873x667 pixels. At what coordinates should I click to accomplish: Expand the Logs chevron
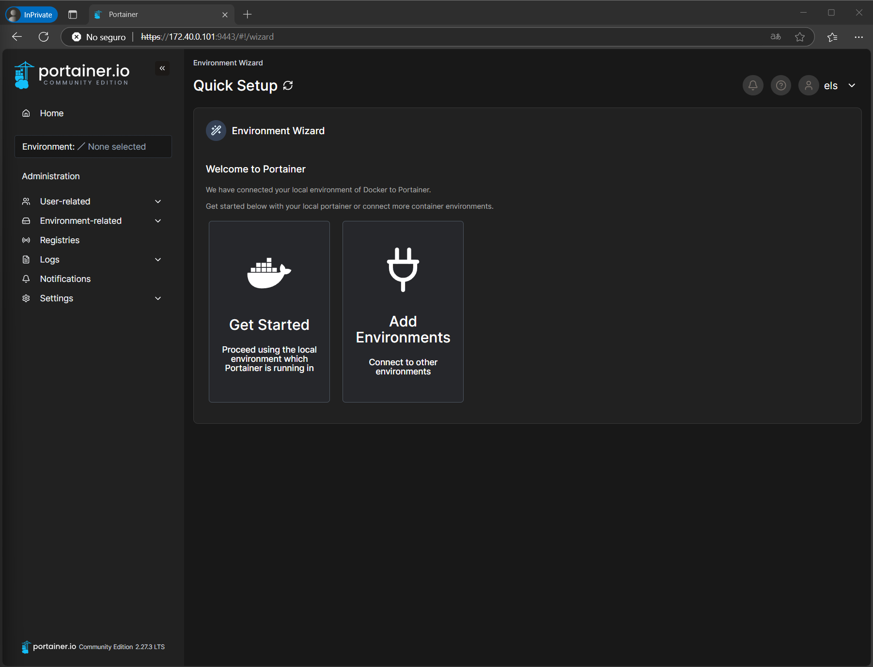pyautogui.click(x=158, y=260)
